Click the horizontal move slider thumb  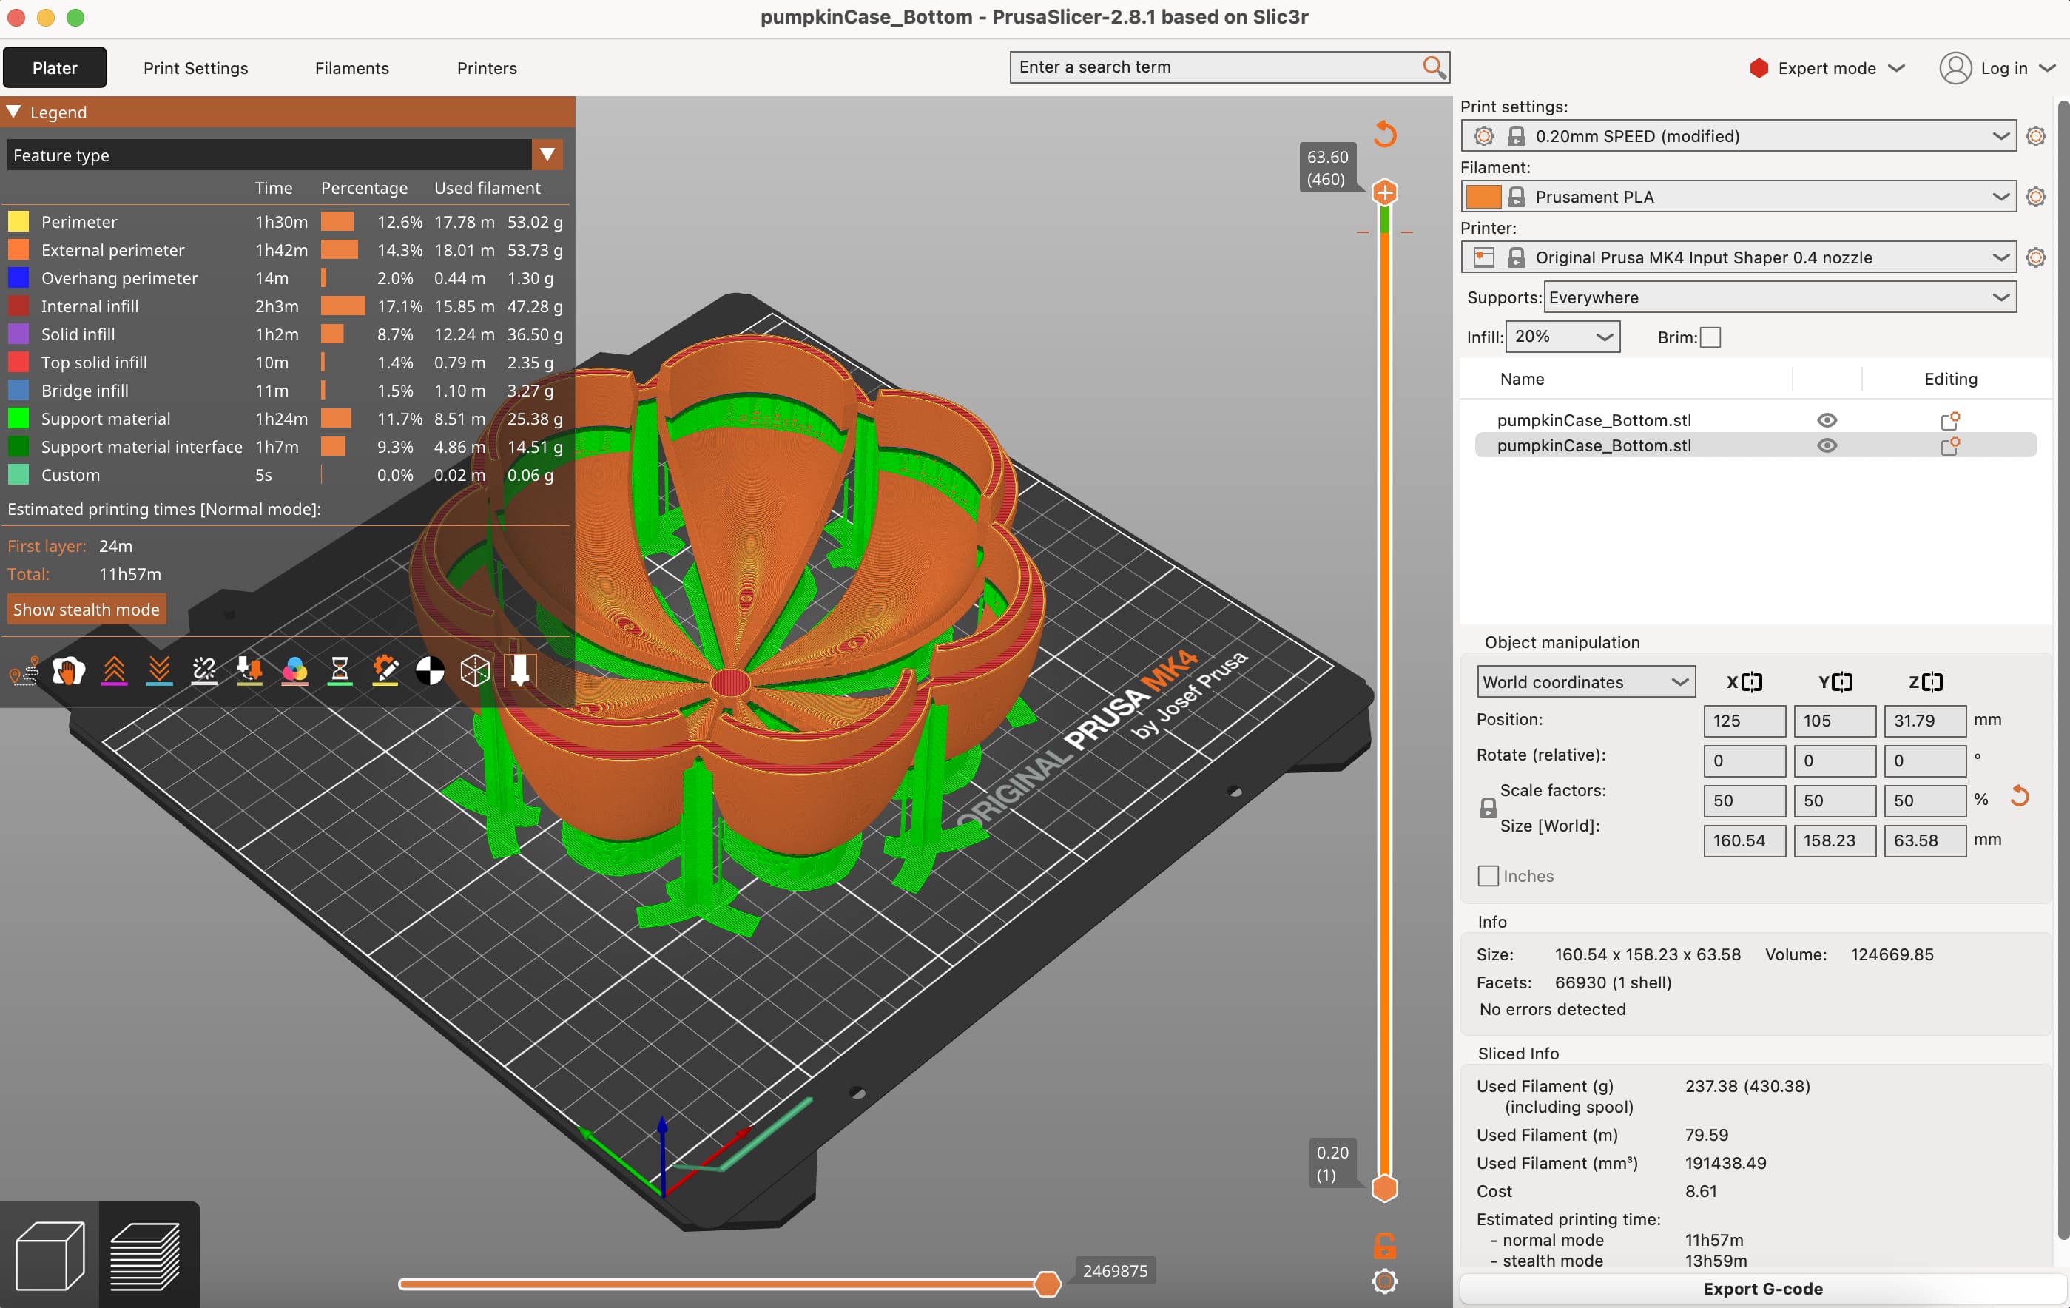pos(1047,1284)
